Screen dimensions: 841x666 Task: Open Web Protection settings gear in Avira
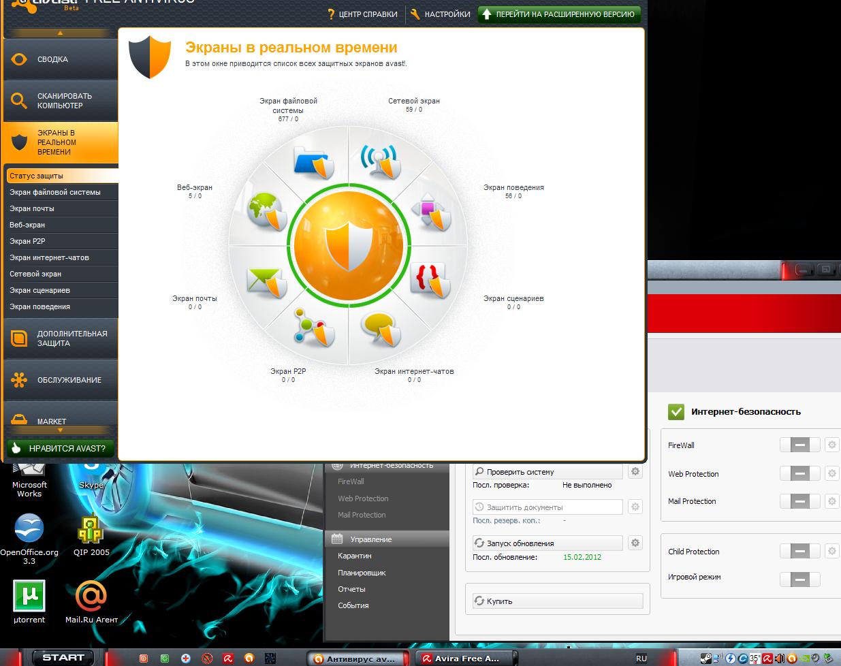click(831, 473)
